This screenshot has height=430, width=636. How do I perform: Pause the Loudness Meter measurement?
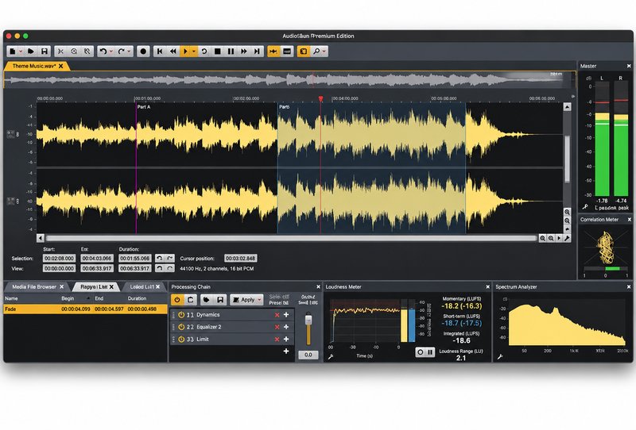click(x=430, y=352)
